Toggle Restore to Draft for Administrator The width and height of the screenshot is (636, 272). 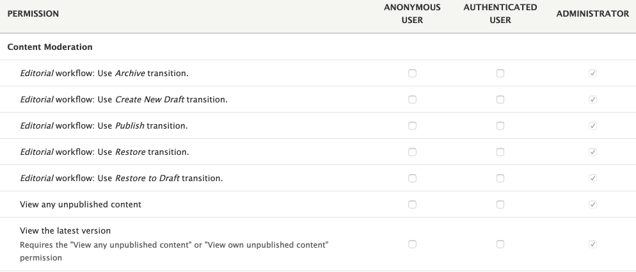click(592, 179)
